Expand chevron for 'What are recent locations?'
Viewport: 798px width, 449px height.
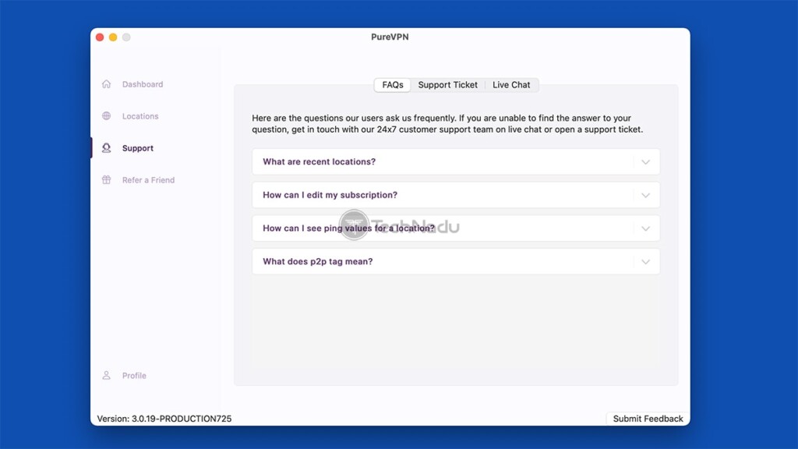645,162
